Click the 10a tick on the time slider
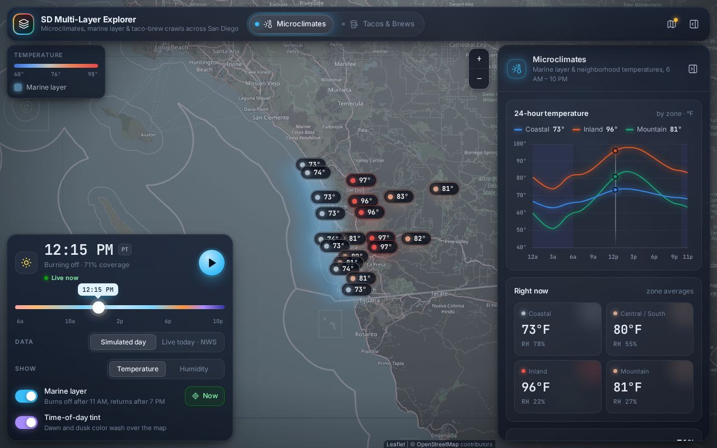 (69, 321)
